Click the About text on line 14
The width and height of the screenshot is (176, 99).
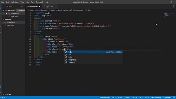65,47
